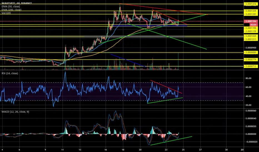
Task: Click date 9 on the time axis
Action: click(x=45, y=150)
